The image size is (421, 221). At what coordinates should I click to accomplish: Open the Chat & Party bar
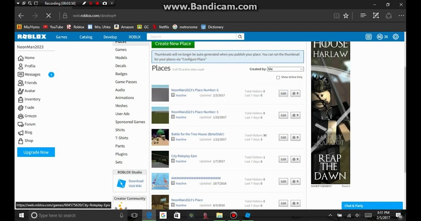[372, 206]
